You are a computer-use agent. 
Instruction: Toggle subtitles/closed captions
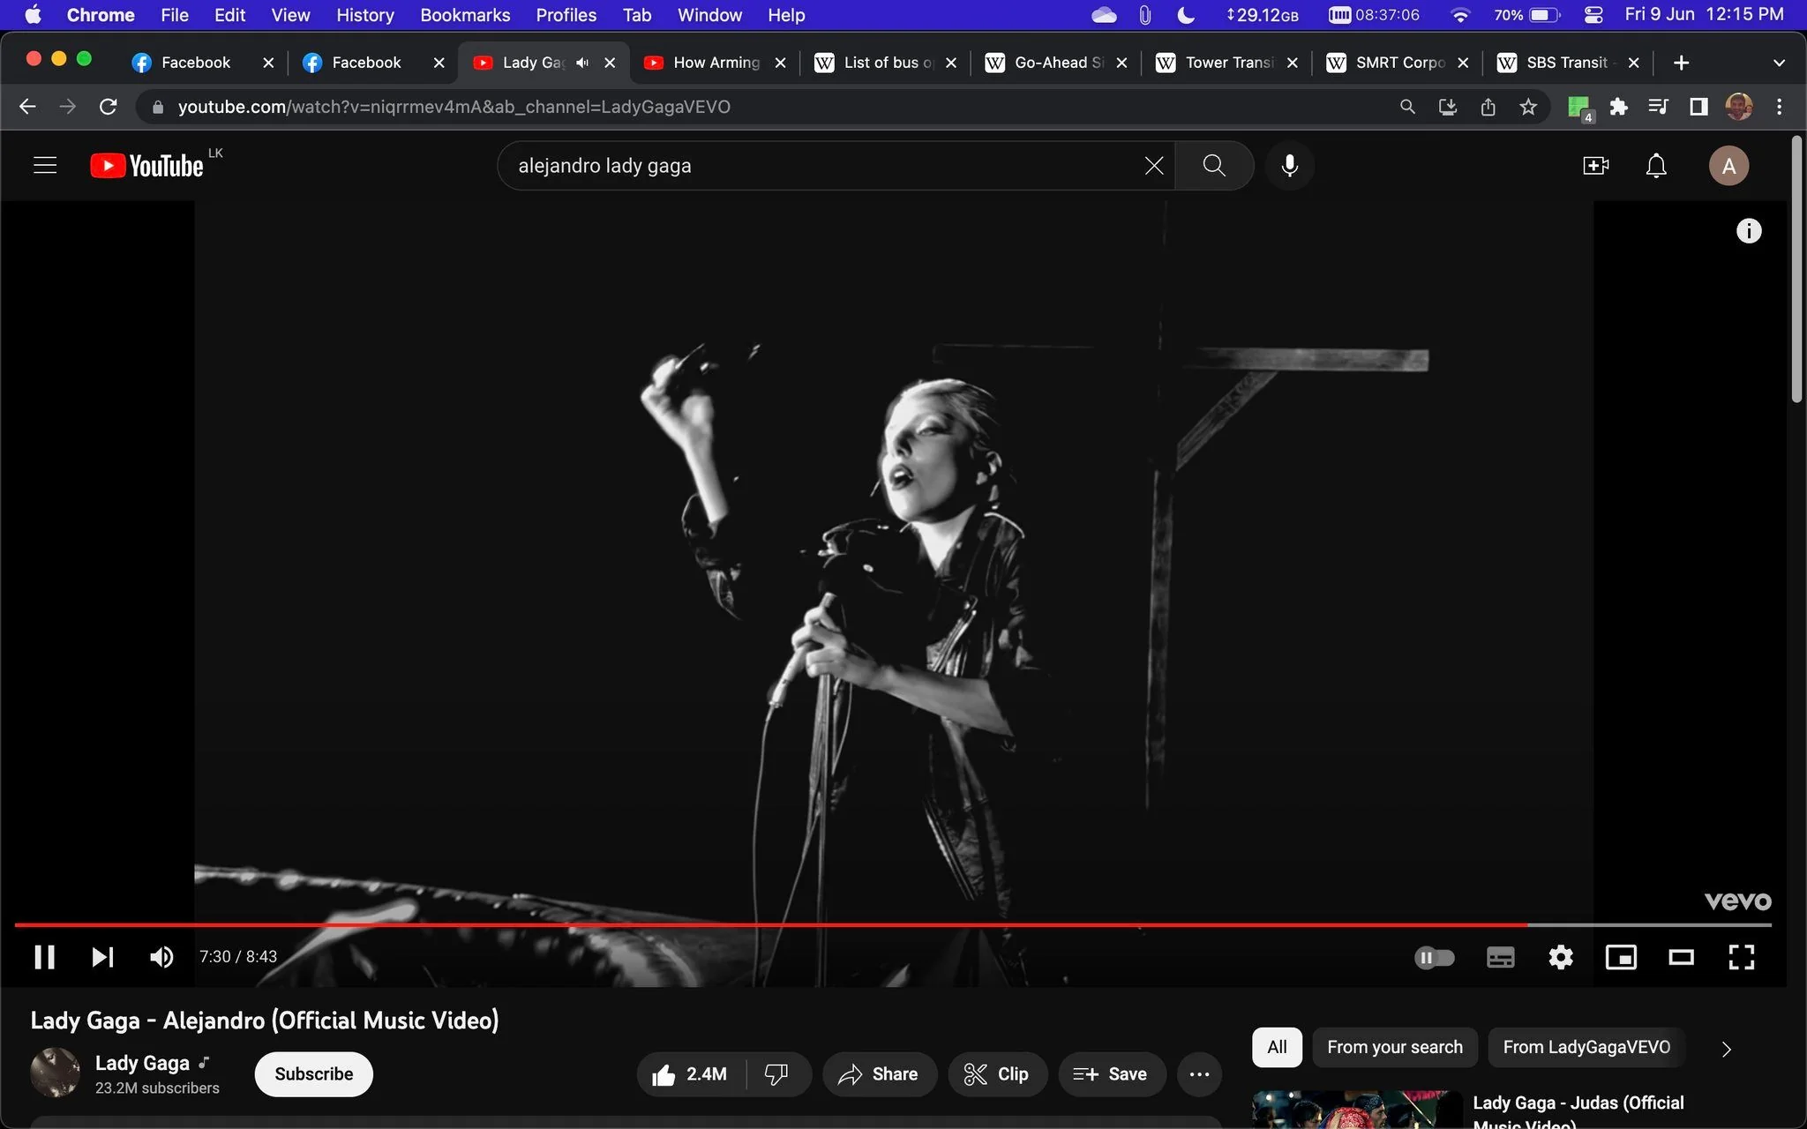pos(1500,957)
